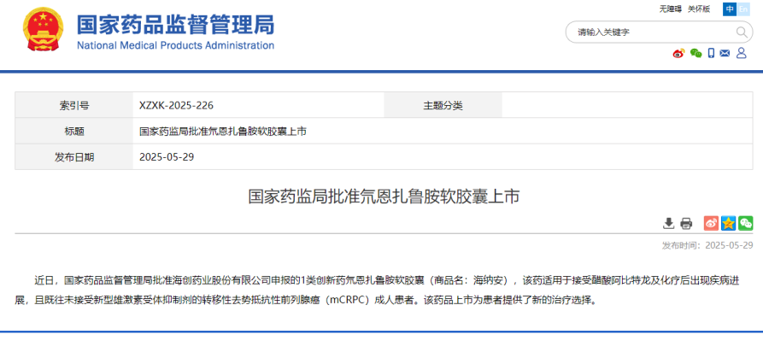Share article to Weibo (red icon)
Screen dimensions: 763x352
click(x=712, y=223)
